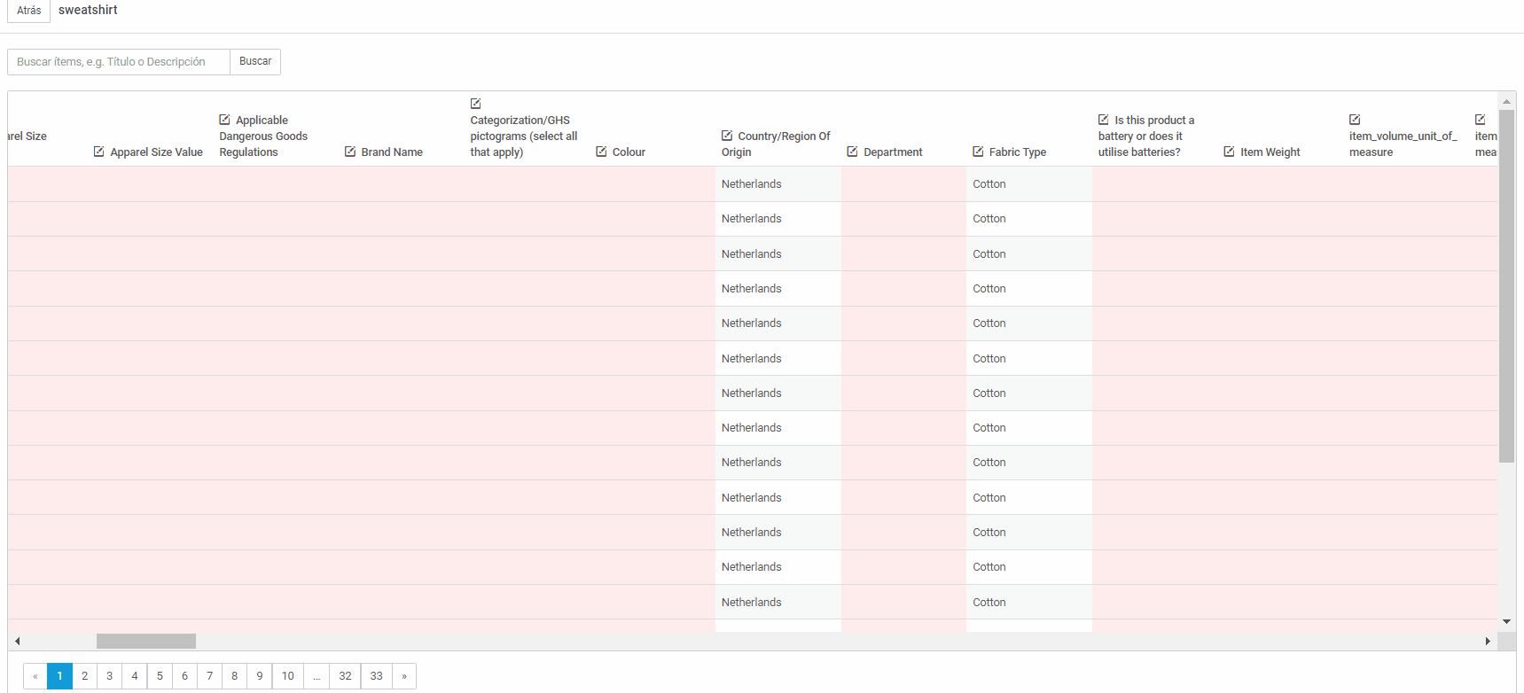Viewport: 1524px width, 693px height.
Task: Click edit icon beside Department column
Action: (x=852, y=152)
